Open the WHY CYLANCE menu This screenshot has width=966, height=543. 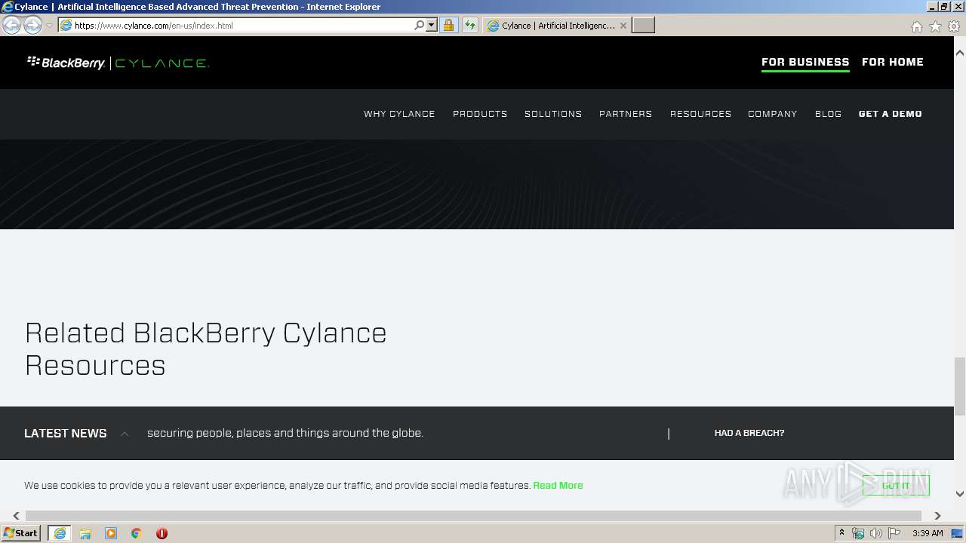pyautogui.click(x=399, y=114)
